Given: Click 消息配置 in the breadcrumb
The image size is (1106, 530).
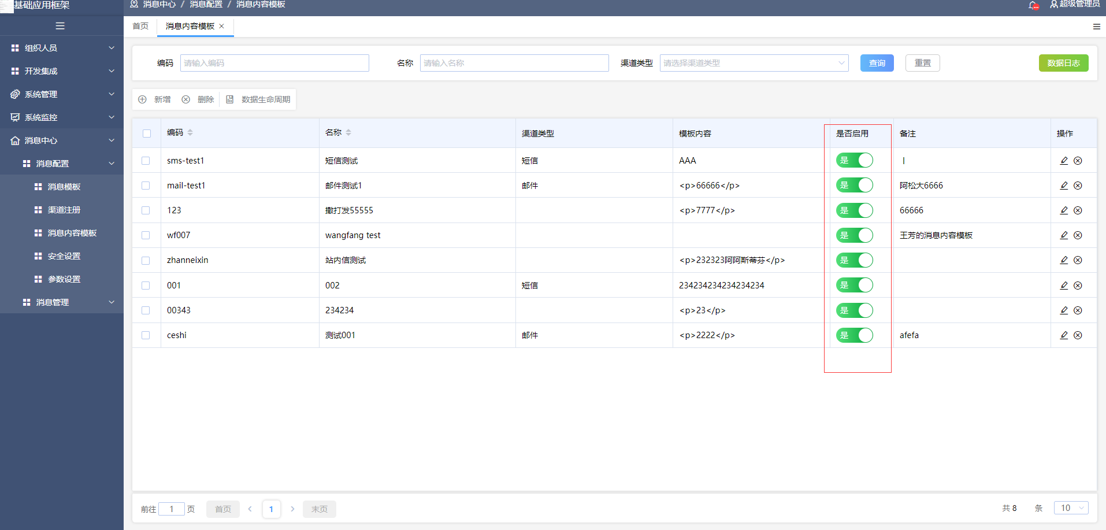Looking at the screenshot, I should [x=206, y=4].
